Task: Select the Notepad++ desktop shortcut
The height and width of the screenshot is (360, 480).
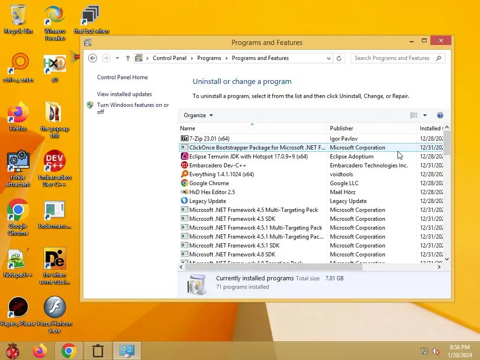Action: [x=18, y=262]
